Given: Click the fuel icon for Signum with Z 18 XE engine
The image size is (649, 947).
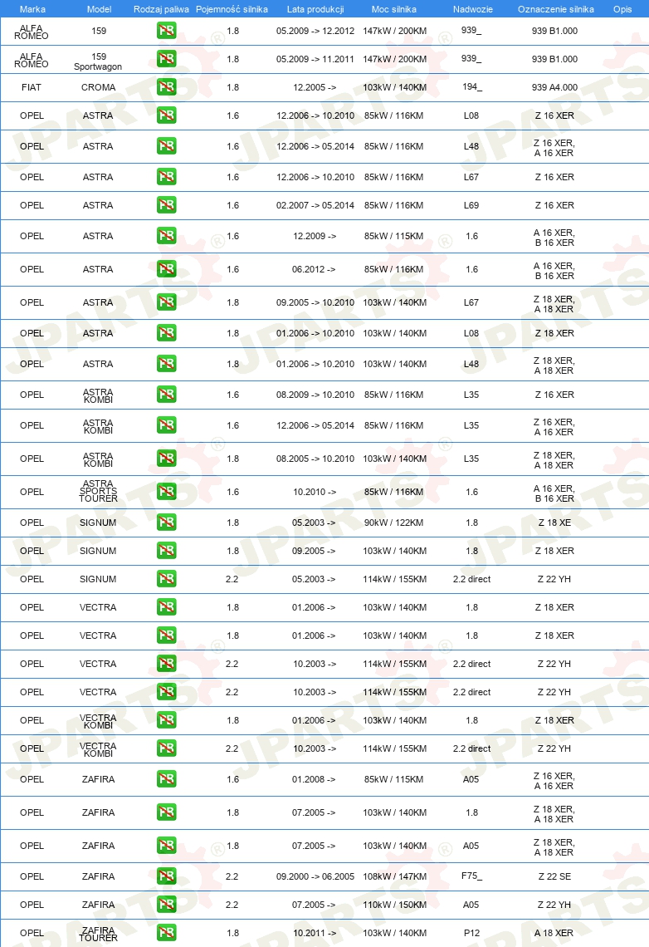Looking at the screenshot, I should coord(167,523).
